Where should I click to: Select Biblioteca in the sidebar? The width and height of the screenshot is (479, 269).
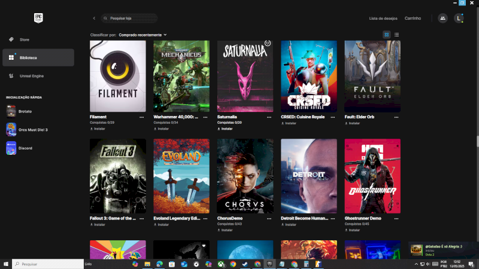(x=38, y=57)
